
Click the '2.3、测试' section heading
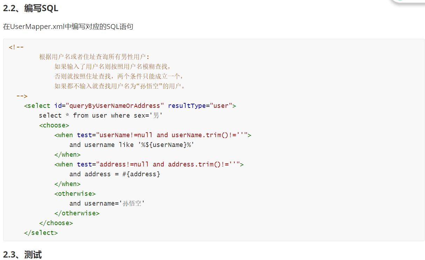pos(22,255)
